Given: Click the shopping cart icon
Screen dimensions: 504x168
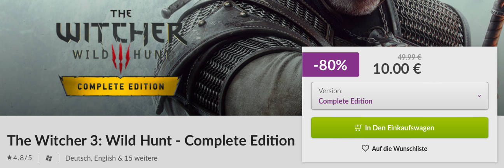Looking at the screenshot, I should (x=359, y=128).
